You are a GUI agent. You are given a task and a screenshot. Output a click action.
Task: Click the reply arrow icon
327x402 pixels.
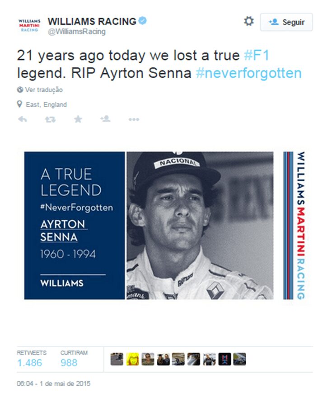(x=22, y=119)
